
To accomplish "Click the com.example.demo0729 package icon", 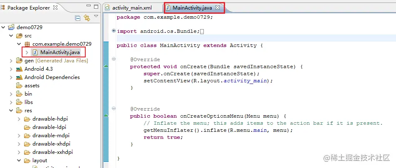I will tap(27, 44).
